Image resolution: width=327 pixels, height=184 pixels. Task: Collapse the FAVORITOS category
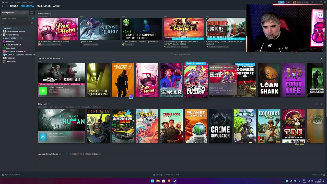pos(2,28)
